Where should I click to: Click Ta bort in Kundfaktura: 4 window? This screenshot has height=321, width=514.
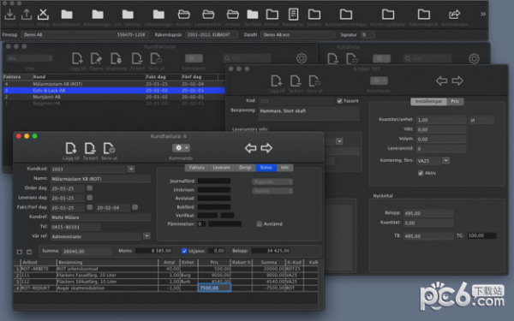tap(90, 148)
